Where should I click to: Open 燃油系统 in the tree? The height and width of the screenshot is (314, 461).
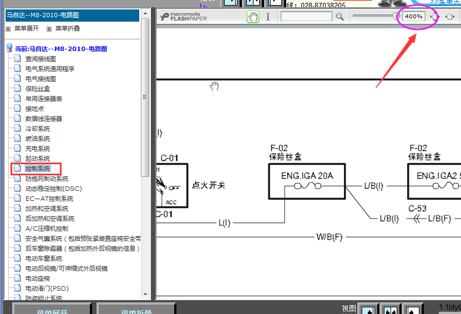pyautogui.click(x=38, y=139)
